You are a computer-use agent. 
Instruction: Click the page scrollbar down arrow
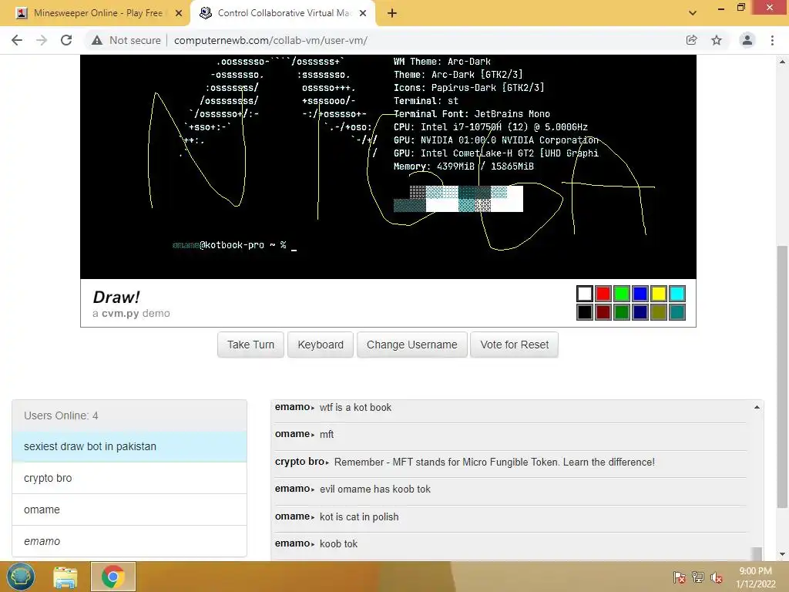(x=782, y=554)
